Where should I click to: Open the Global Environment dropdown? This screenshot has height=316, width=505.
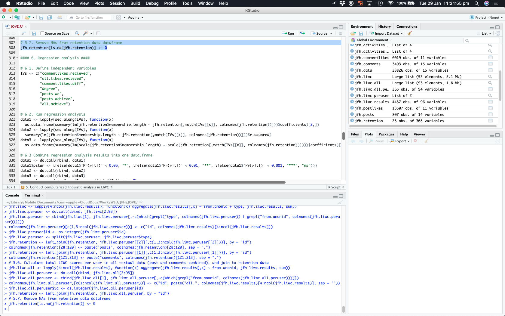pyautogui.click(x=373, y=40)
